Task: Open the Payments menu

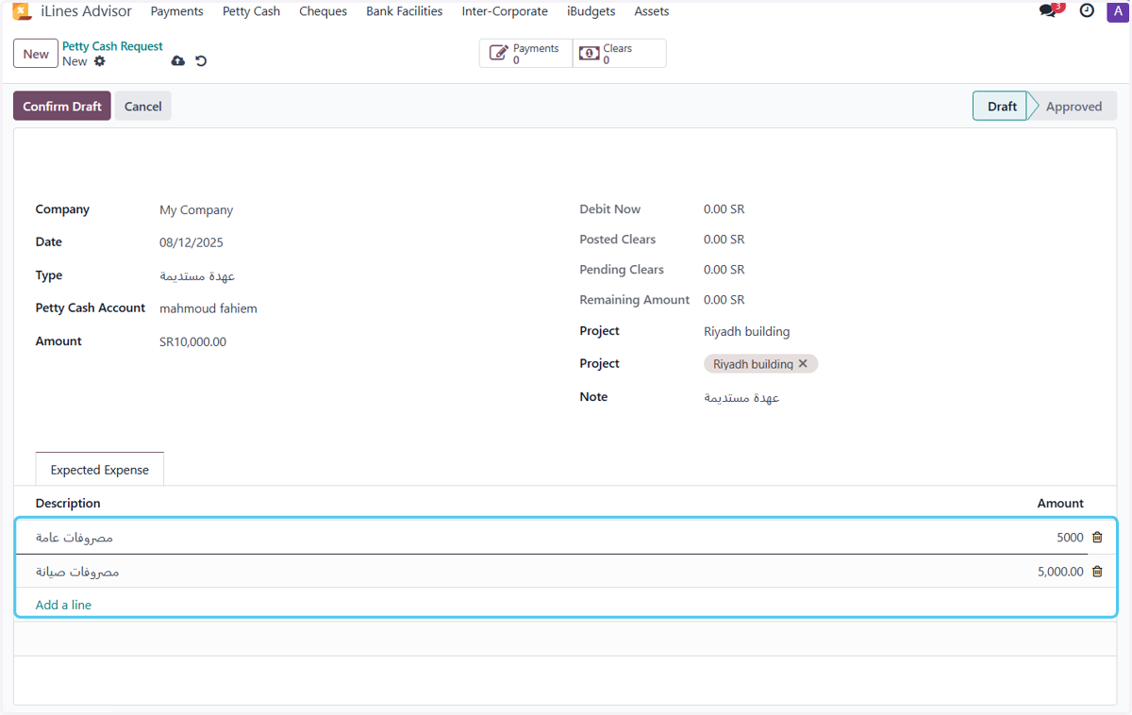Action: pyautogui.click(x=176, y=11)
